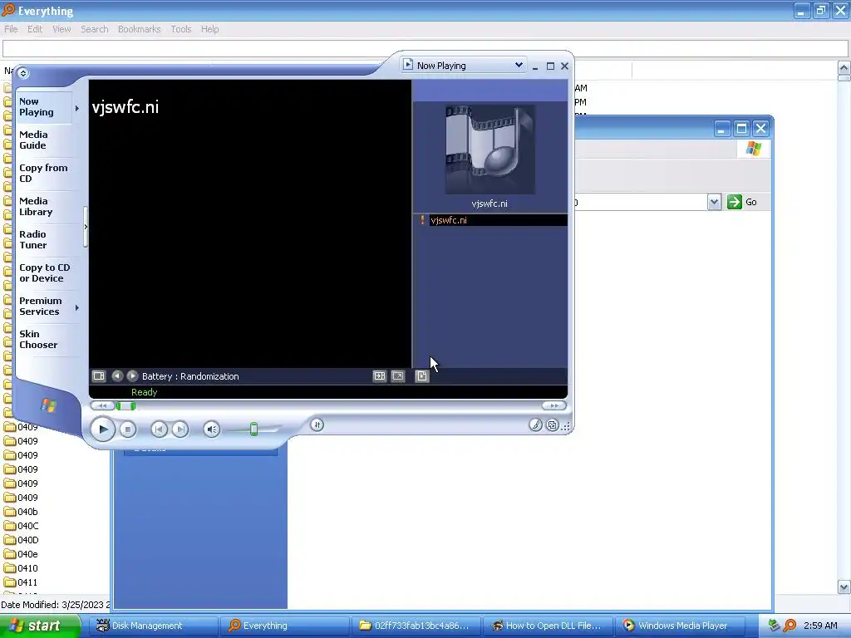The width and height of the screenshot is (851, 638).
Task: Open Everything's View menu
Action: coord(61,29)
